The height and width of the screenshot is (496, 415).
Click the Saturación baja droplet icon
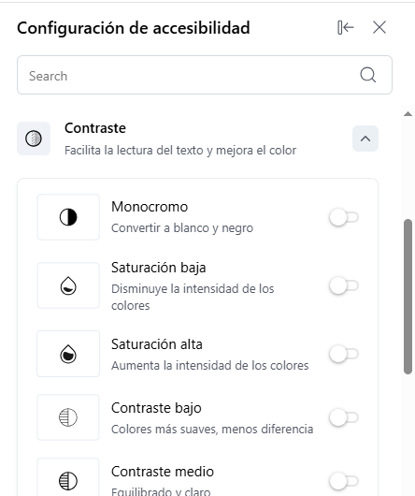68,285
